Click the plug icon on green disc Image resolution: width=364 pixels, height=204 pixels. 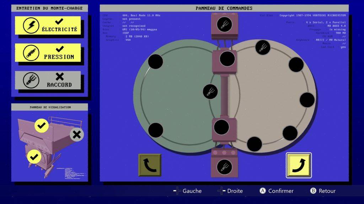pos(210,92)
